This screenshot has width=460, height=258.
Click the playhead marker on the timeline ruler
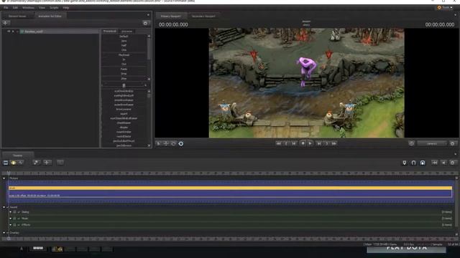coord(9,173)
